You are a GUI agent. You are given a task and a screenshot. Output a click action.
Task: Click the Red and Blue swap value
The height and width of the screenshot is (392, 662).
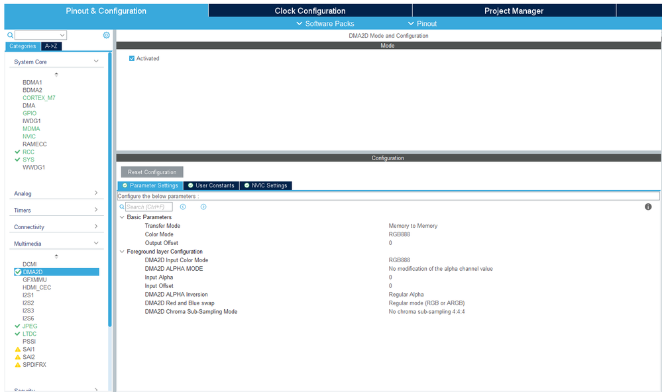pyautogui.click(x=426, y=303)
